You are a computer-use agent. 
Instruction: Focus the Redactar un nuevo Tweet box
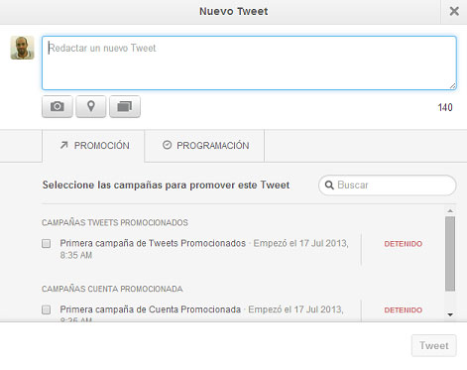click(249, 62)
